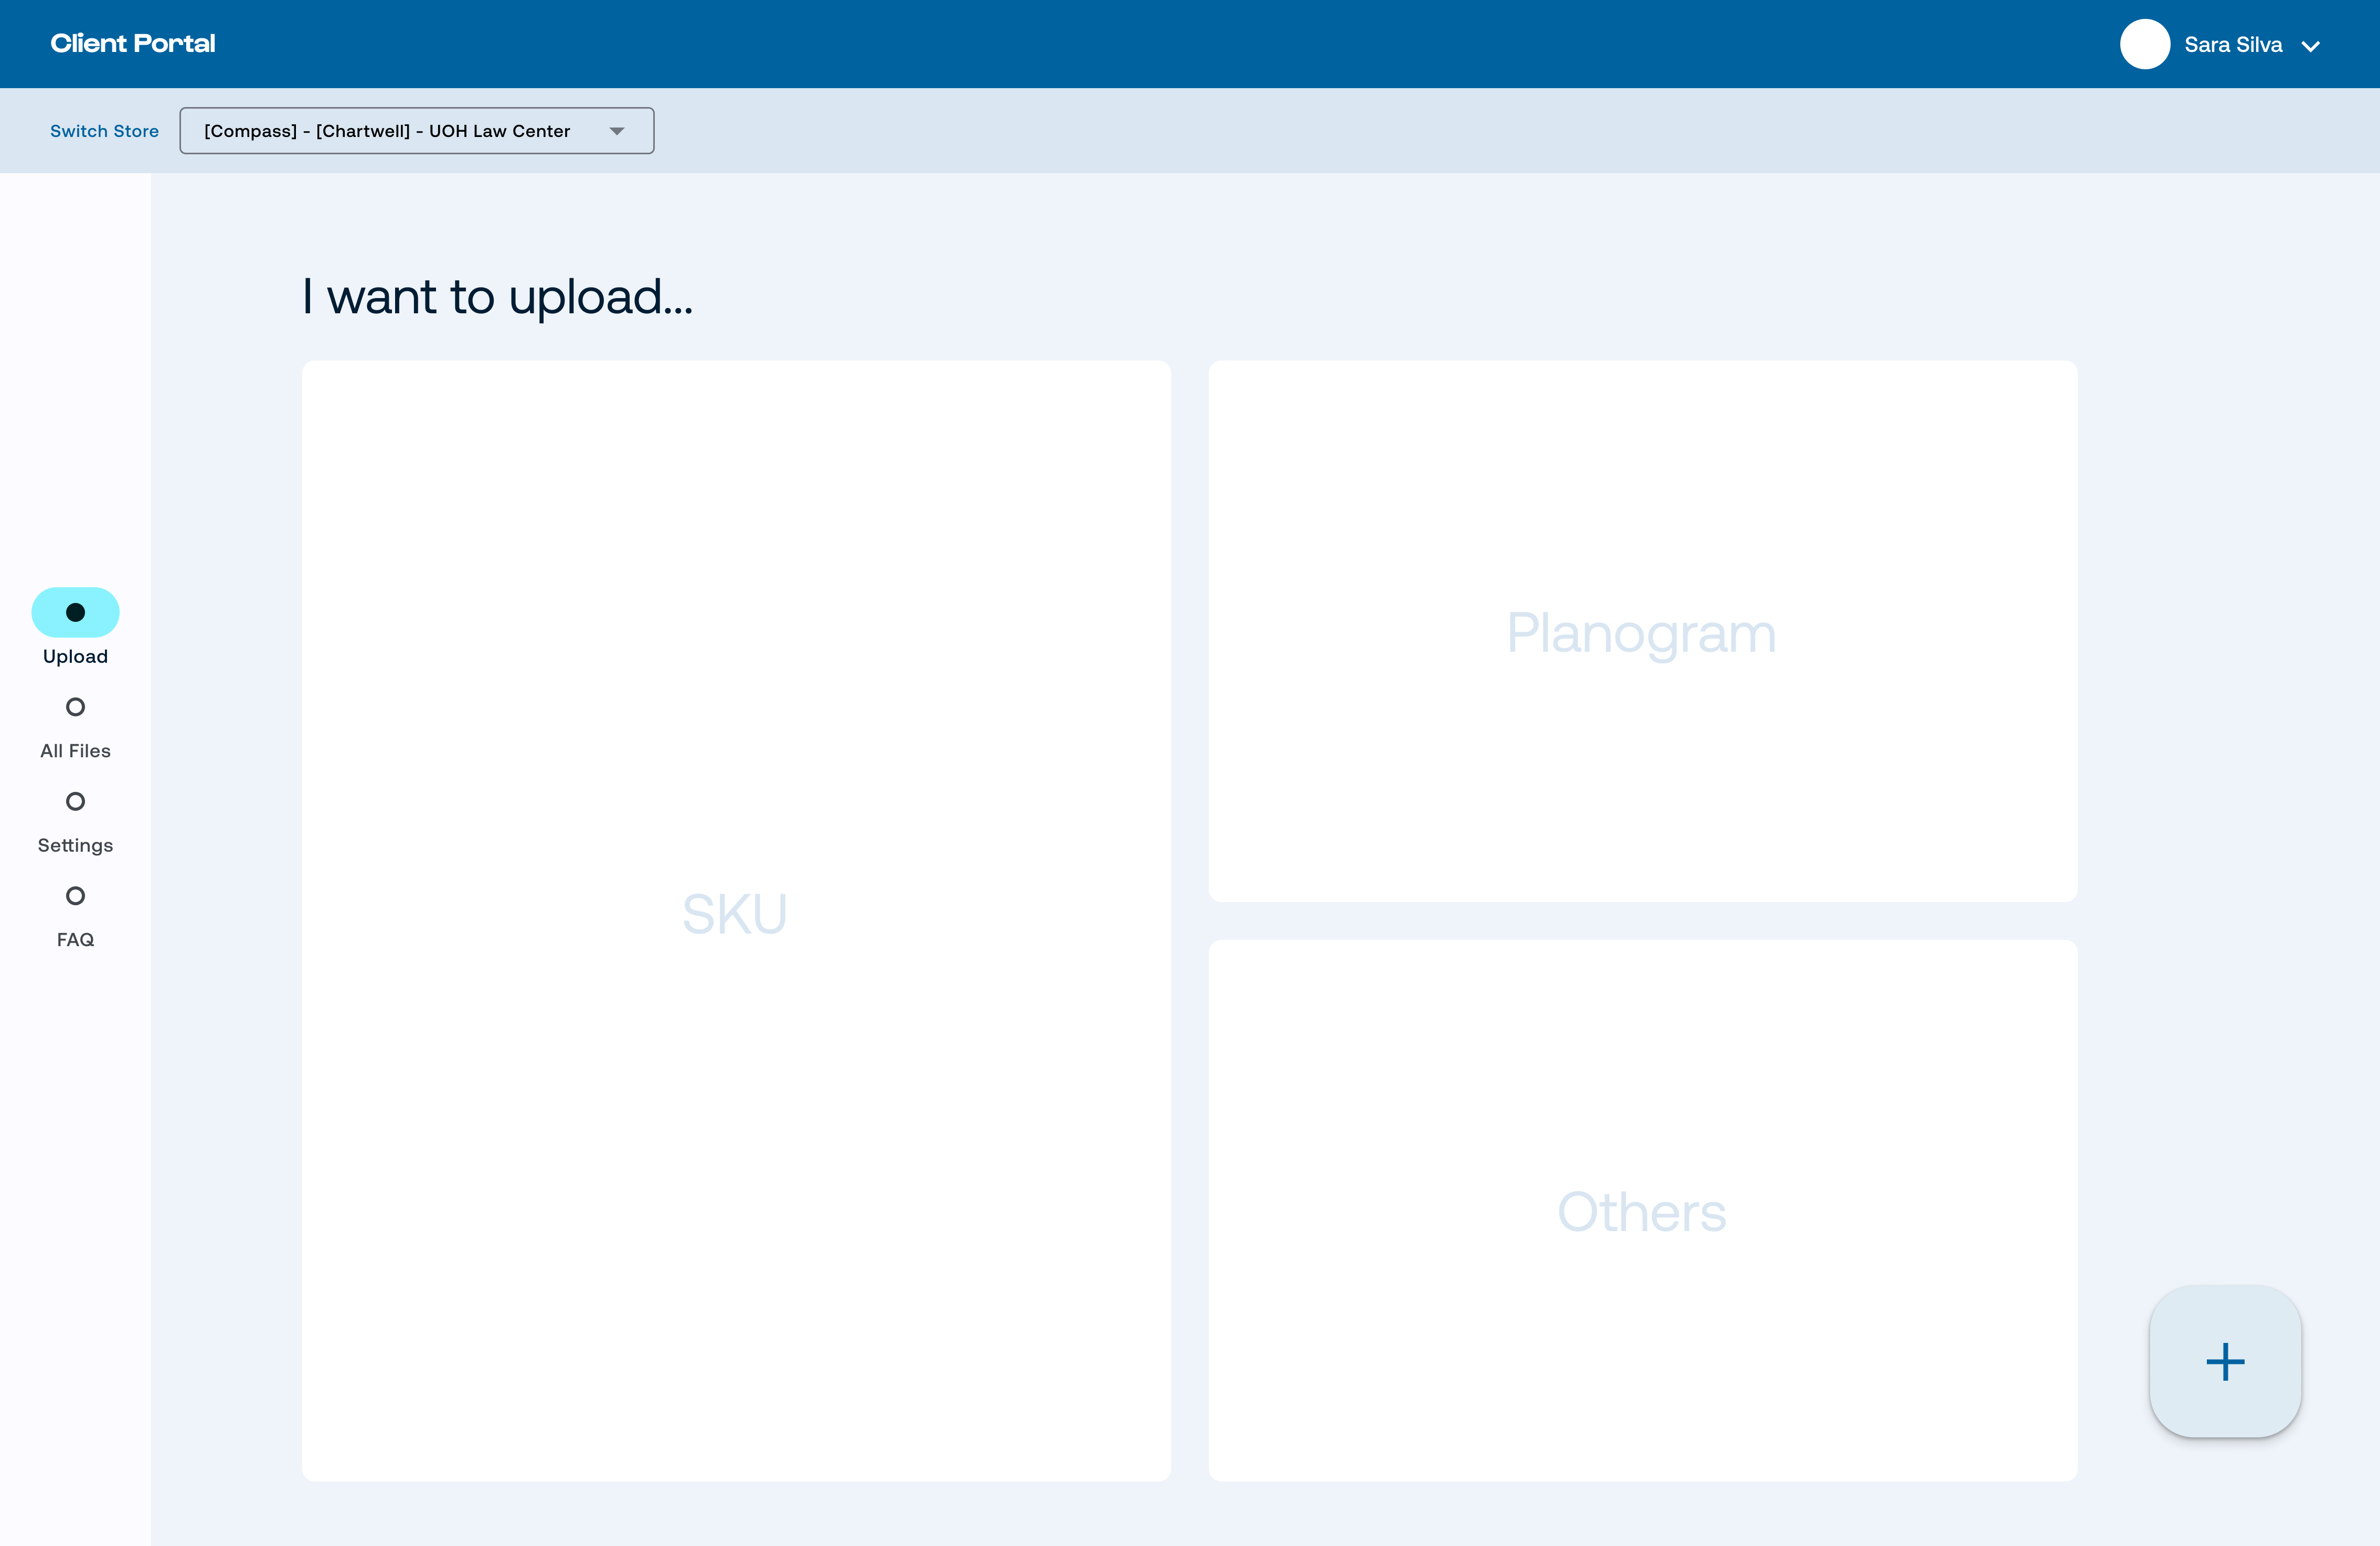Click the FAQ label in sidebar

pyautogui.click(x=75, y=940)
